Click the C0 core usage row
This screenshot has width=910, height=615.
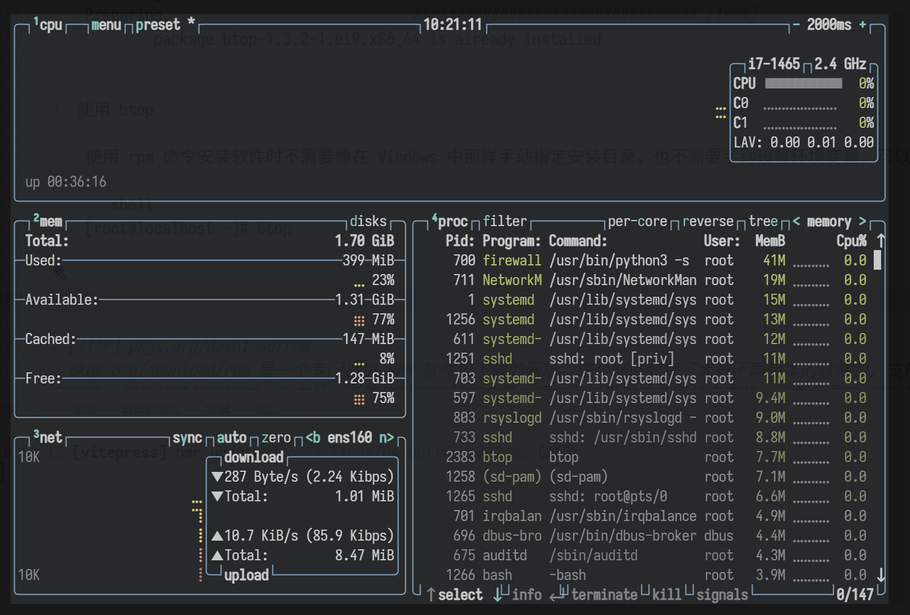coord(804,103)
